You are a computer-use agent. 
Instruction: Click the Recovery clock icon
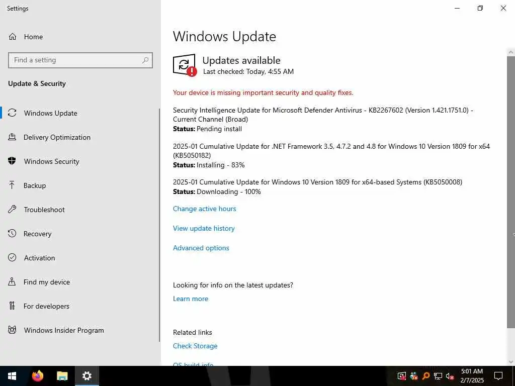pos(12,234)
